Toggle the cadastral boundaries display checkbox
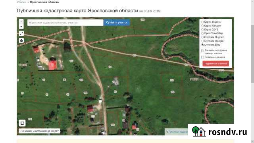The width and height of the screenshot is (254, 143). click(202, 51)
